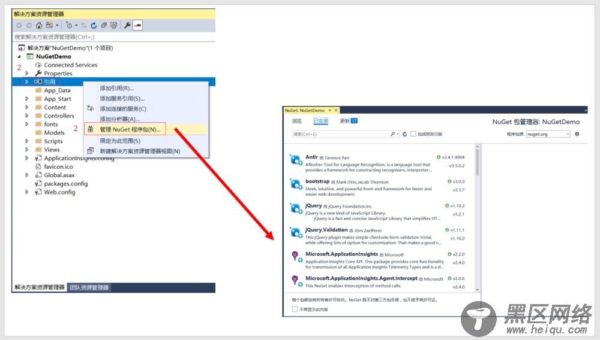600x340 pixels.
Task: Toggle the Preview Selected Items toolbar button
Action: (138, 25)
